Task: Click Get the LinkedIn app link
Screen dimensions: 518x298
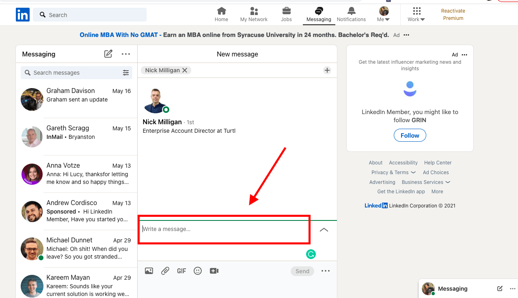Action: click(401, 192)
